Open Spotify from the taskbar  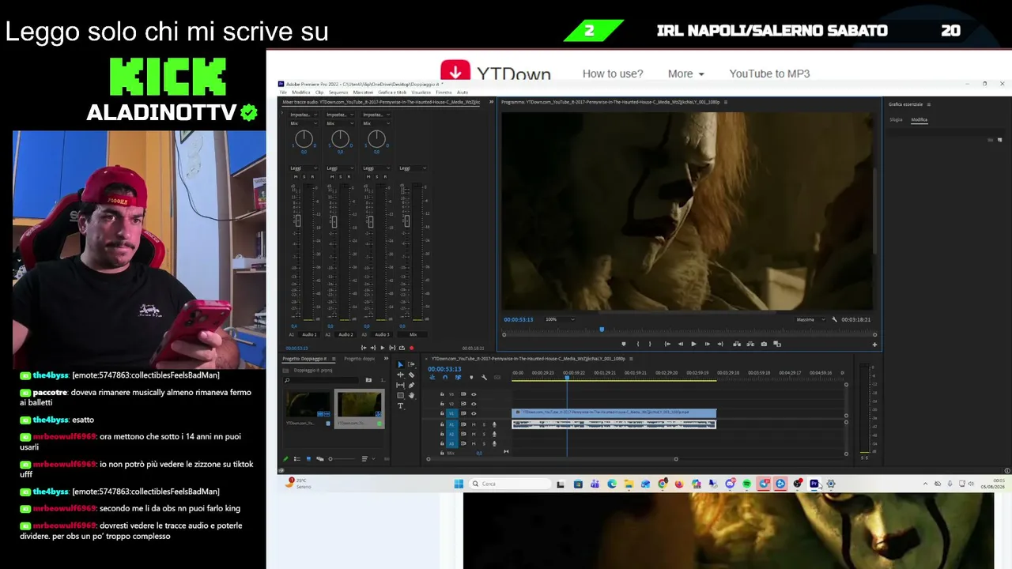click(x=746, y=484)
